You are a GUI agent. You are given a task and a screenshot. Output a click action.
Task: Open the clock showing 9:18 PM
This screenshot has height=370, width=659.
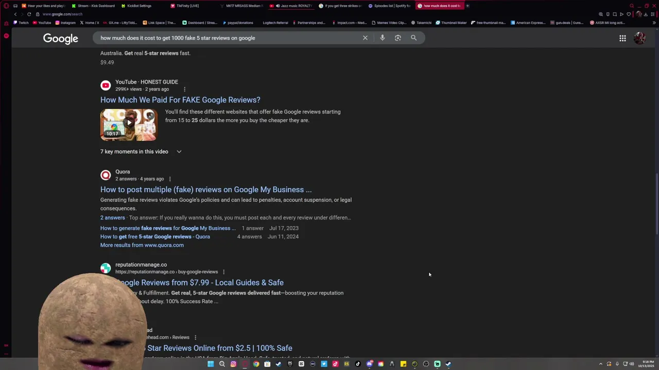pos(646,364)
